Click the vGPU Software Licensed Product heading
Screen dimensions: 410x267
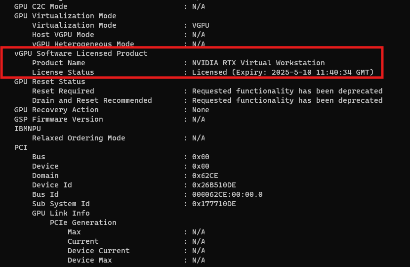click(81, 53)
